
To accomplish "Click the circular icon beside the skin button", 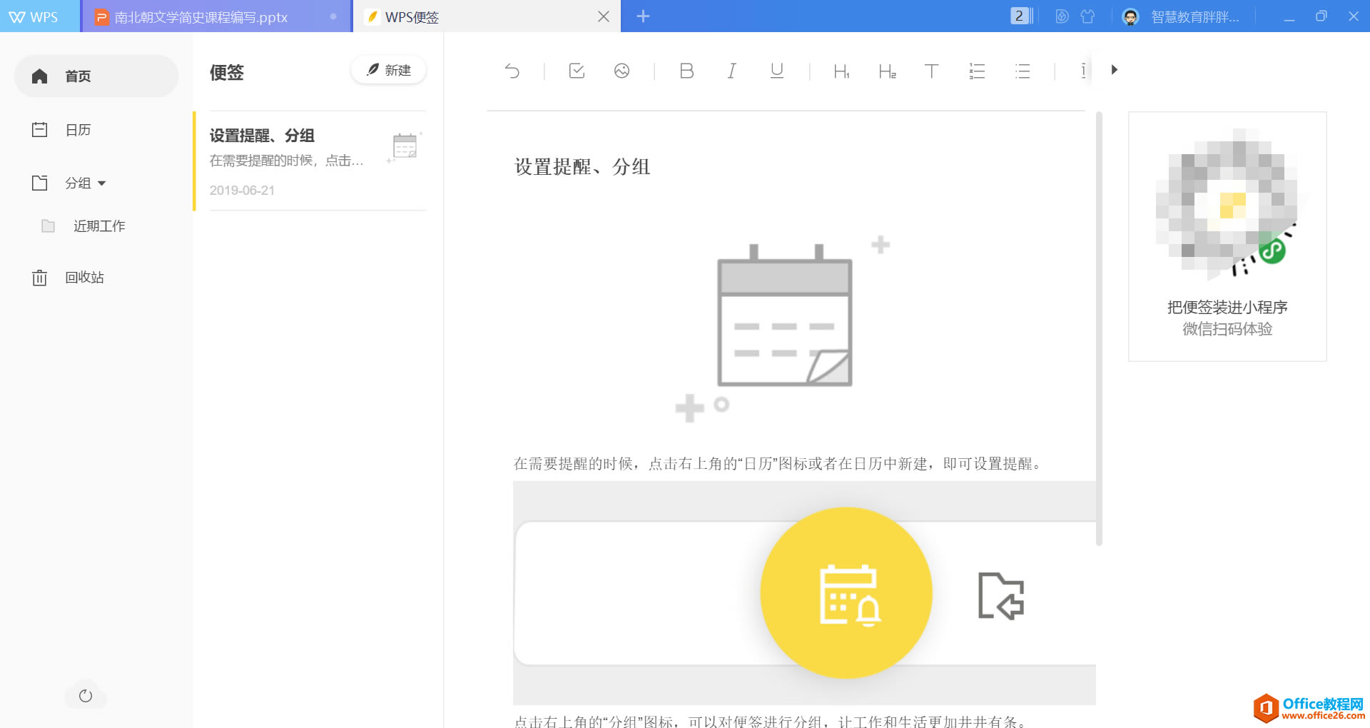I will [1062, 16].
